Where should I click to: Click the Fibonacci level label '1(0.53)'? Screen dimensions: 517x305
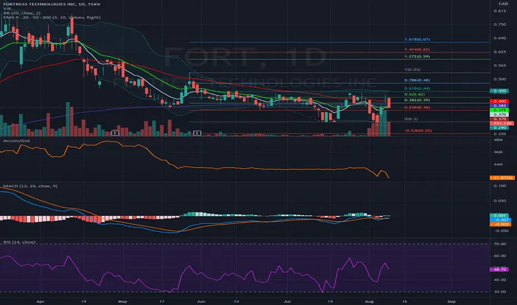412,69
